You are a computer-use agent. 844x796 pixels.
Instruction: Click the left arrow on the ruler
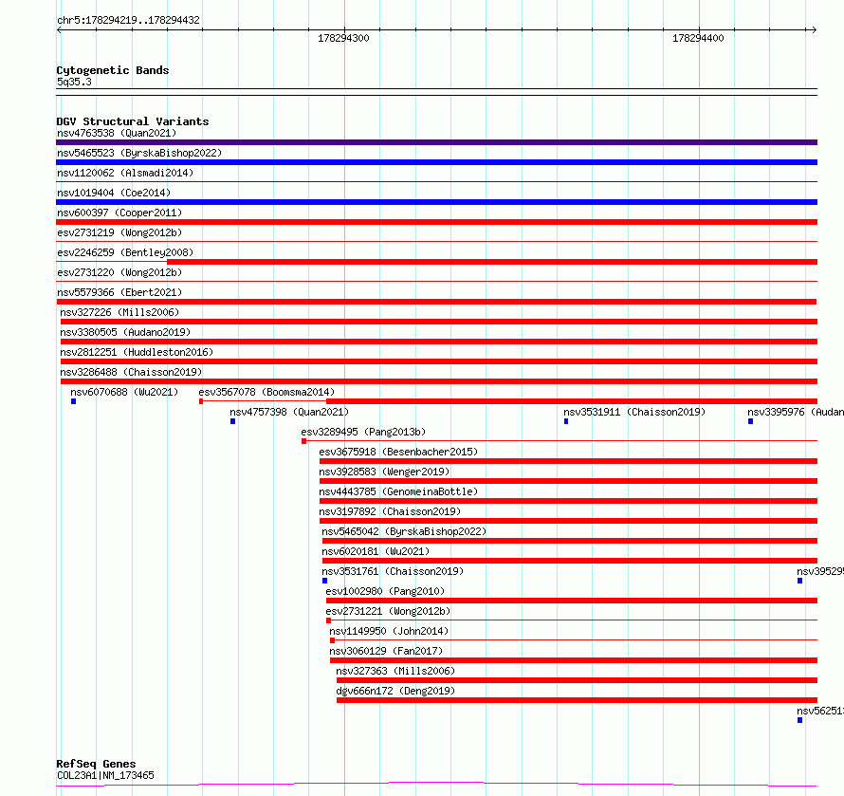click(x=59, y=30)
